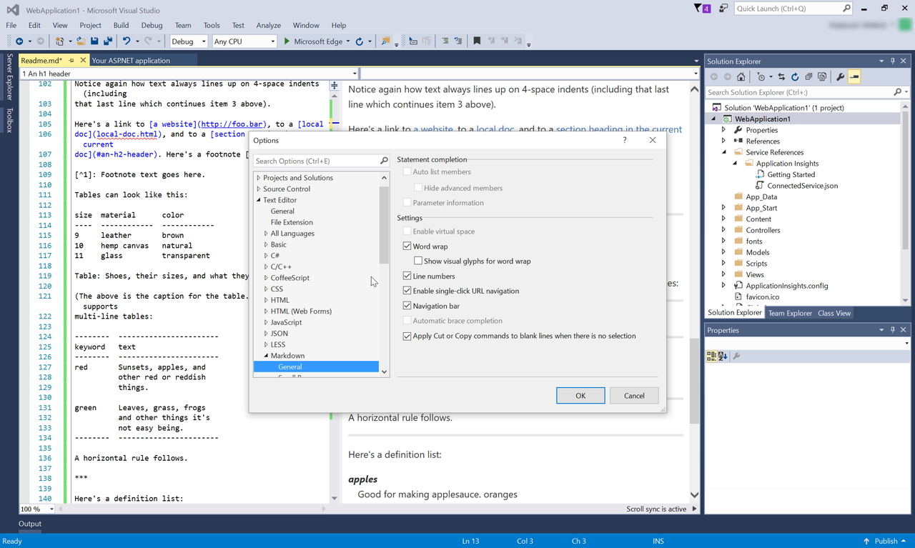Expand the Projects and Solutions node
This screenshot has width=915, height=548.
coord(259,178)
